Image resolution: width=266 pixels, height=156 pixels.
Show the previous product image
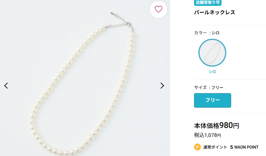coord(6,86)
